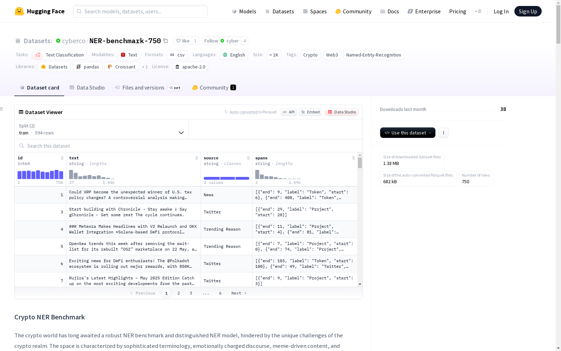The width and height of the screenshot is (561, 351).
Task: Go to page 3 of the dataset
Action: (191, 293)
